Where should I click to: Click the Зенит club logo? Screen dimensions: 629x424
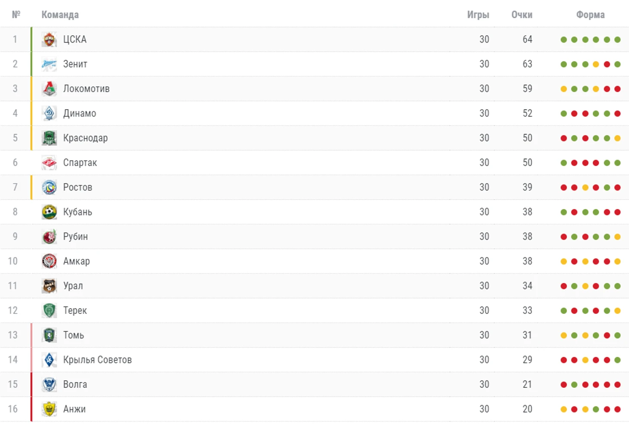coord(49,64)
